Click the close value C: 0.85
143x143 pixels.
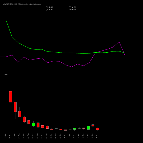click(49, 7)
